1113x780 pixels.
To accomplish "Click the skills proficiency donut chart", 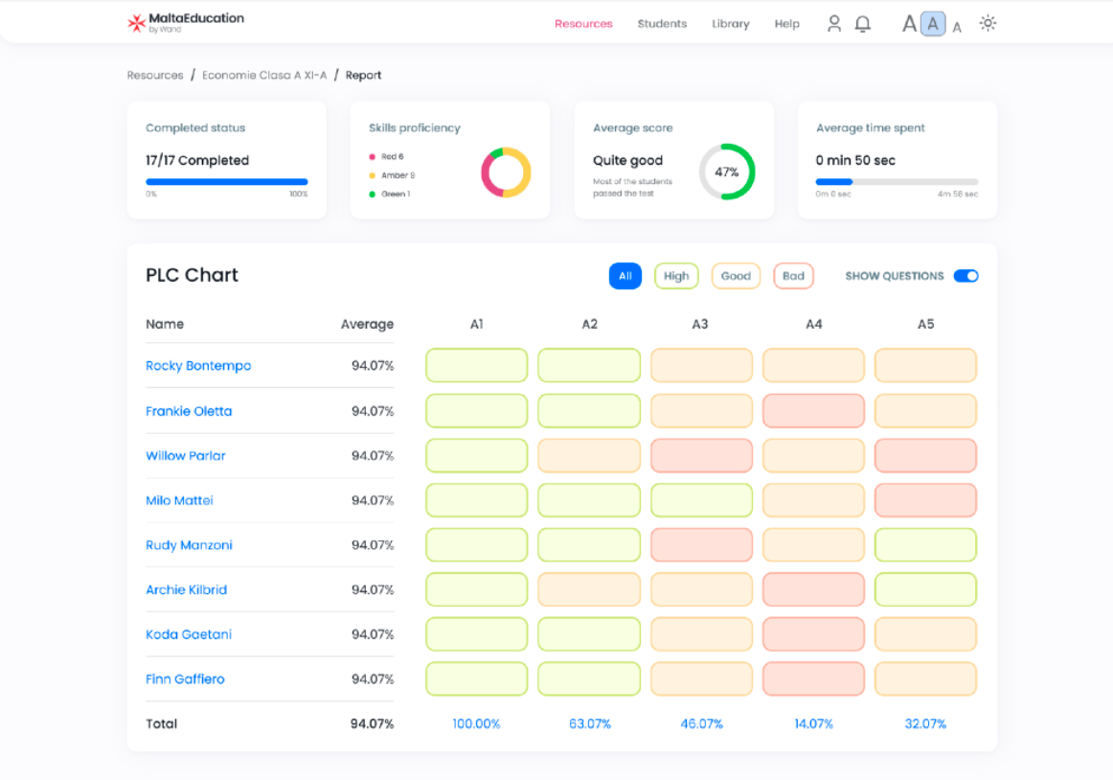I will tap(506, 172).
